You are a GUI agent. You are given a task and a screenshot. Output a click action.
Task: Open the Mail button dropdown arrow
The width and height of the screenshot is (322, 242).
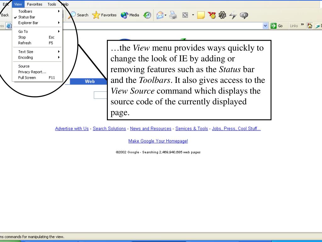[x=165, y=15]
